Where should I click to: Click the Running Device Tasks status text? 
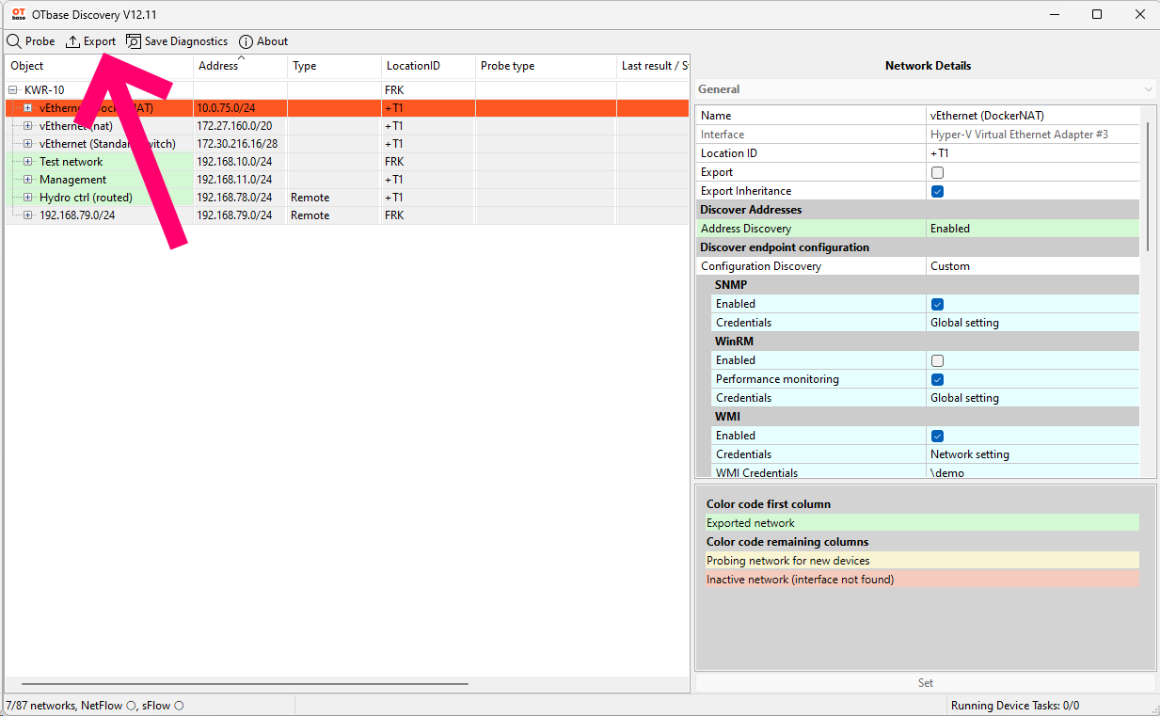click(x=1015, y=706)
